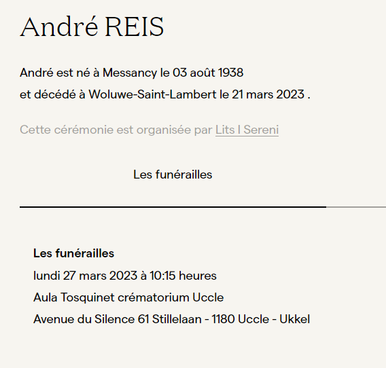The width and height of the screenshot is (386, 368).
Task: Click the address Avenue du Silence 61
Action: click(91, 319)
